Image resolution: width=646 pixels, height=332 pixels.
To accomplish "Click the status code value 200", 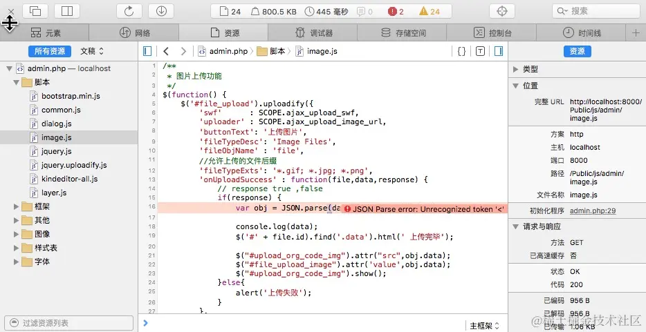I will tap(576, 285).
